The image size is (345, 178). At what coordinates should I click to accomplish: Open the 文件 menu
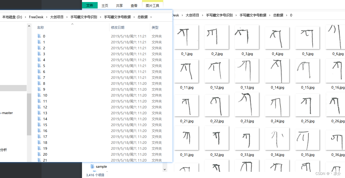[90, 5]
